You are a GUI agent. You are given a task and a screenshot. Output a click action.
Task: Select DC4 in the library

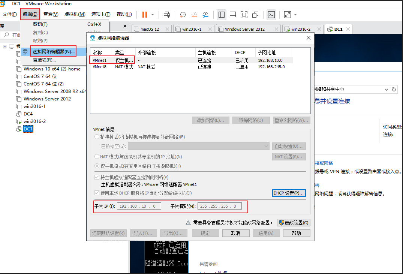coord(28,114)
